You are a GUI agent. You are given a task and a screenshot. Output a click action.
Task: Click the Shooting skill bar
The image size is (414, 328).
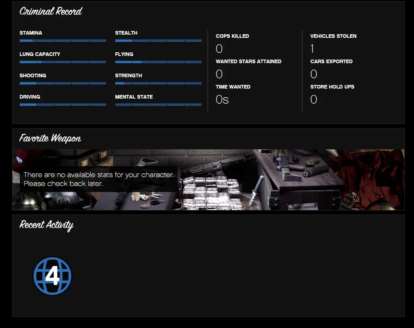click(x=63, y=83)
